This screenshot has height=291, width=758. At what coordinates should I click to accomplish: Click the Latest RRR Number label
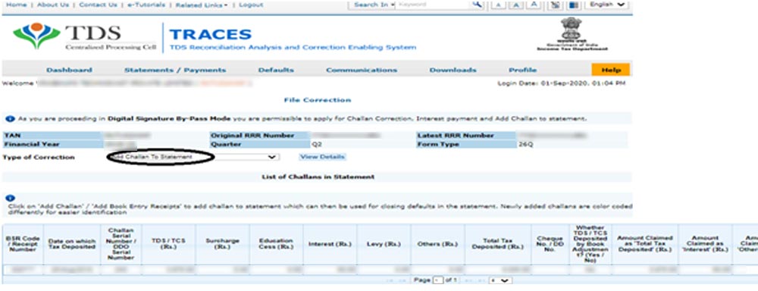456,136
